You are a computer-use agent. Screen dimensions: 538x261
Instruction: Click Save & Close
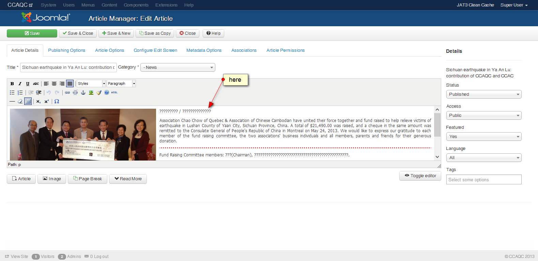(x=78, y=33)
